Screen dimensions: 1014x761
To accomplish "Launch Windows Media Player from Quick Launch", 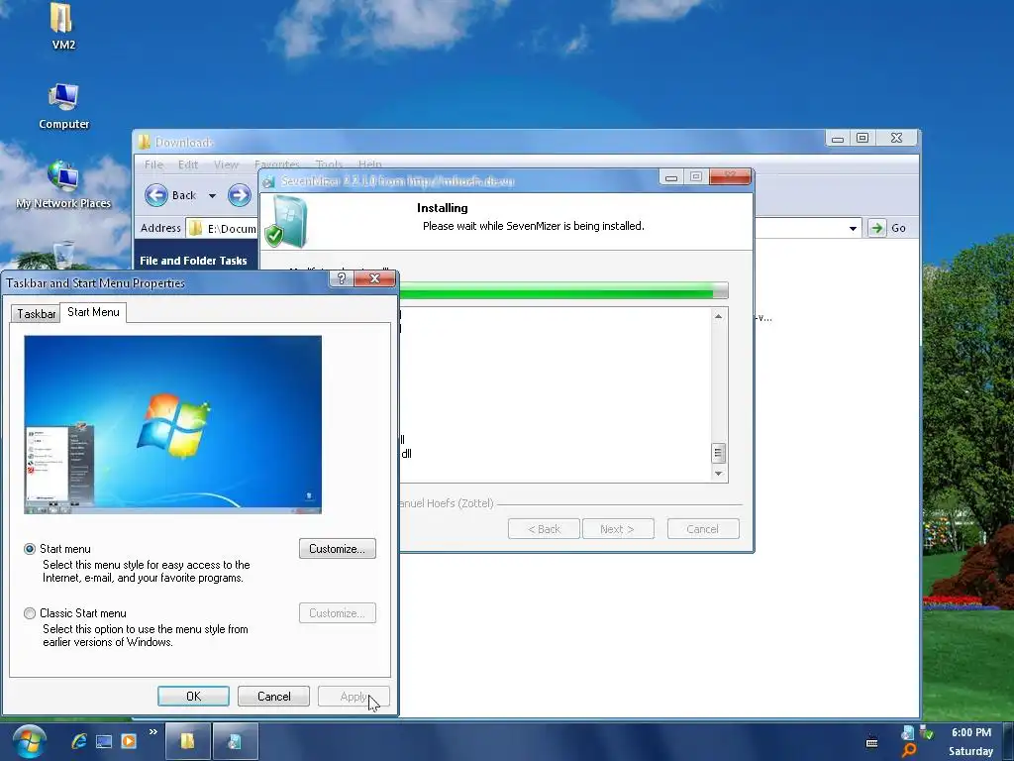I will (129, 741).
